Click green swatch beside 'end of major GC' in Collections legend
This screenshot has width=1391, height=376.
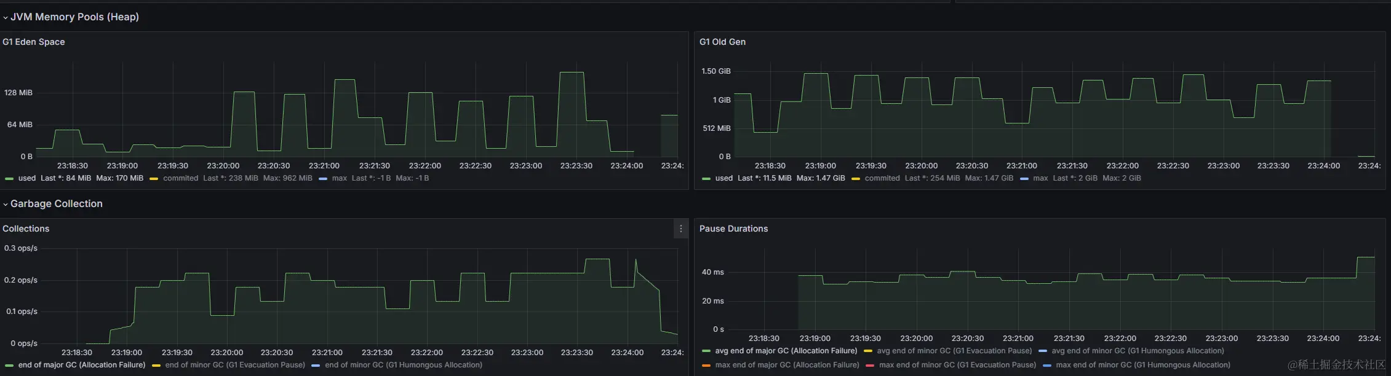point(9,366)
